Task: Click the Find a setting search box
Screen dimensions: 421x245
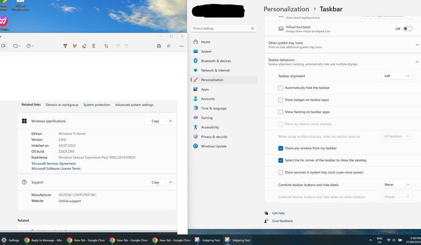Action: [x=223, y=28]
